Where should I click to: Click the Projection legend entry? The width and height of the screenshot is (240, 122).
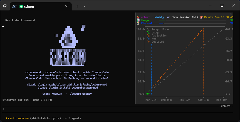click(x=157, y=35)
